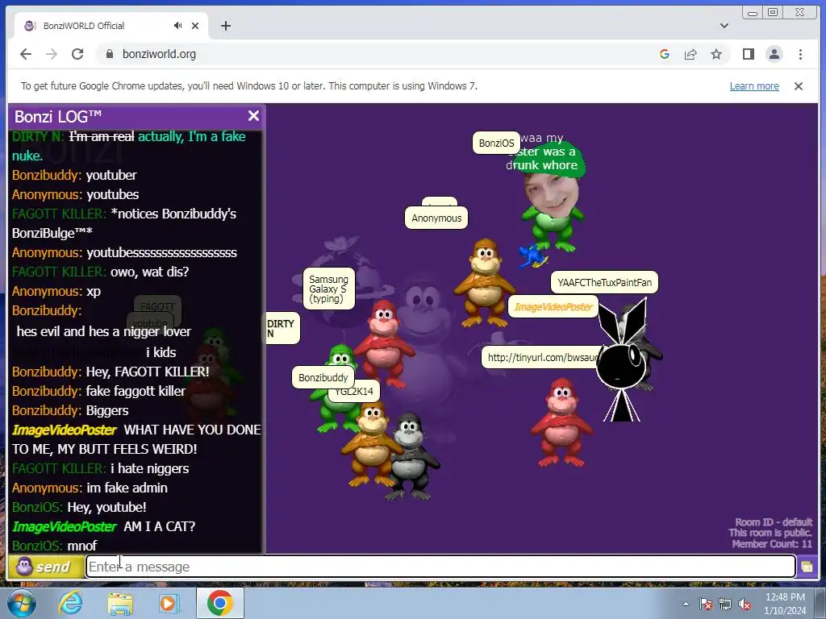
Task: Click the black gorilla Bonzi character
Action: pos(412,455)
